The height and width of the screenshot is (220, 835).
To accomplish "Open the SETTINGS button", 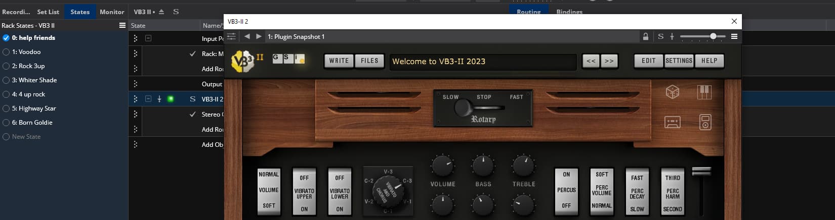I will [679, 61].
